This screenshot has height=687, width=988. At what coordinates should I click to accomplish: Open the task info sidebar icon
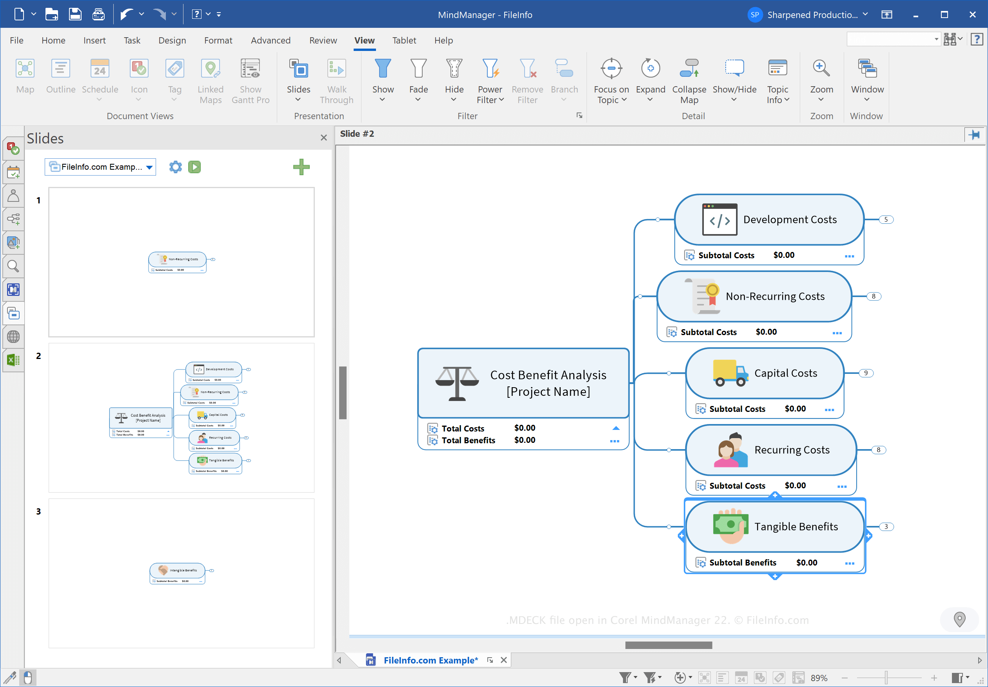tap(13, 149)
